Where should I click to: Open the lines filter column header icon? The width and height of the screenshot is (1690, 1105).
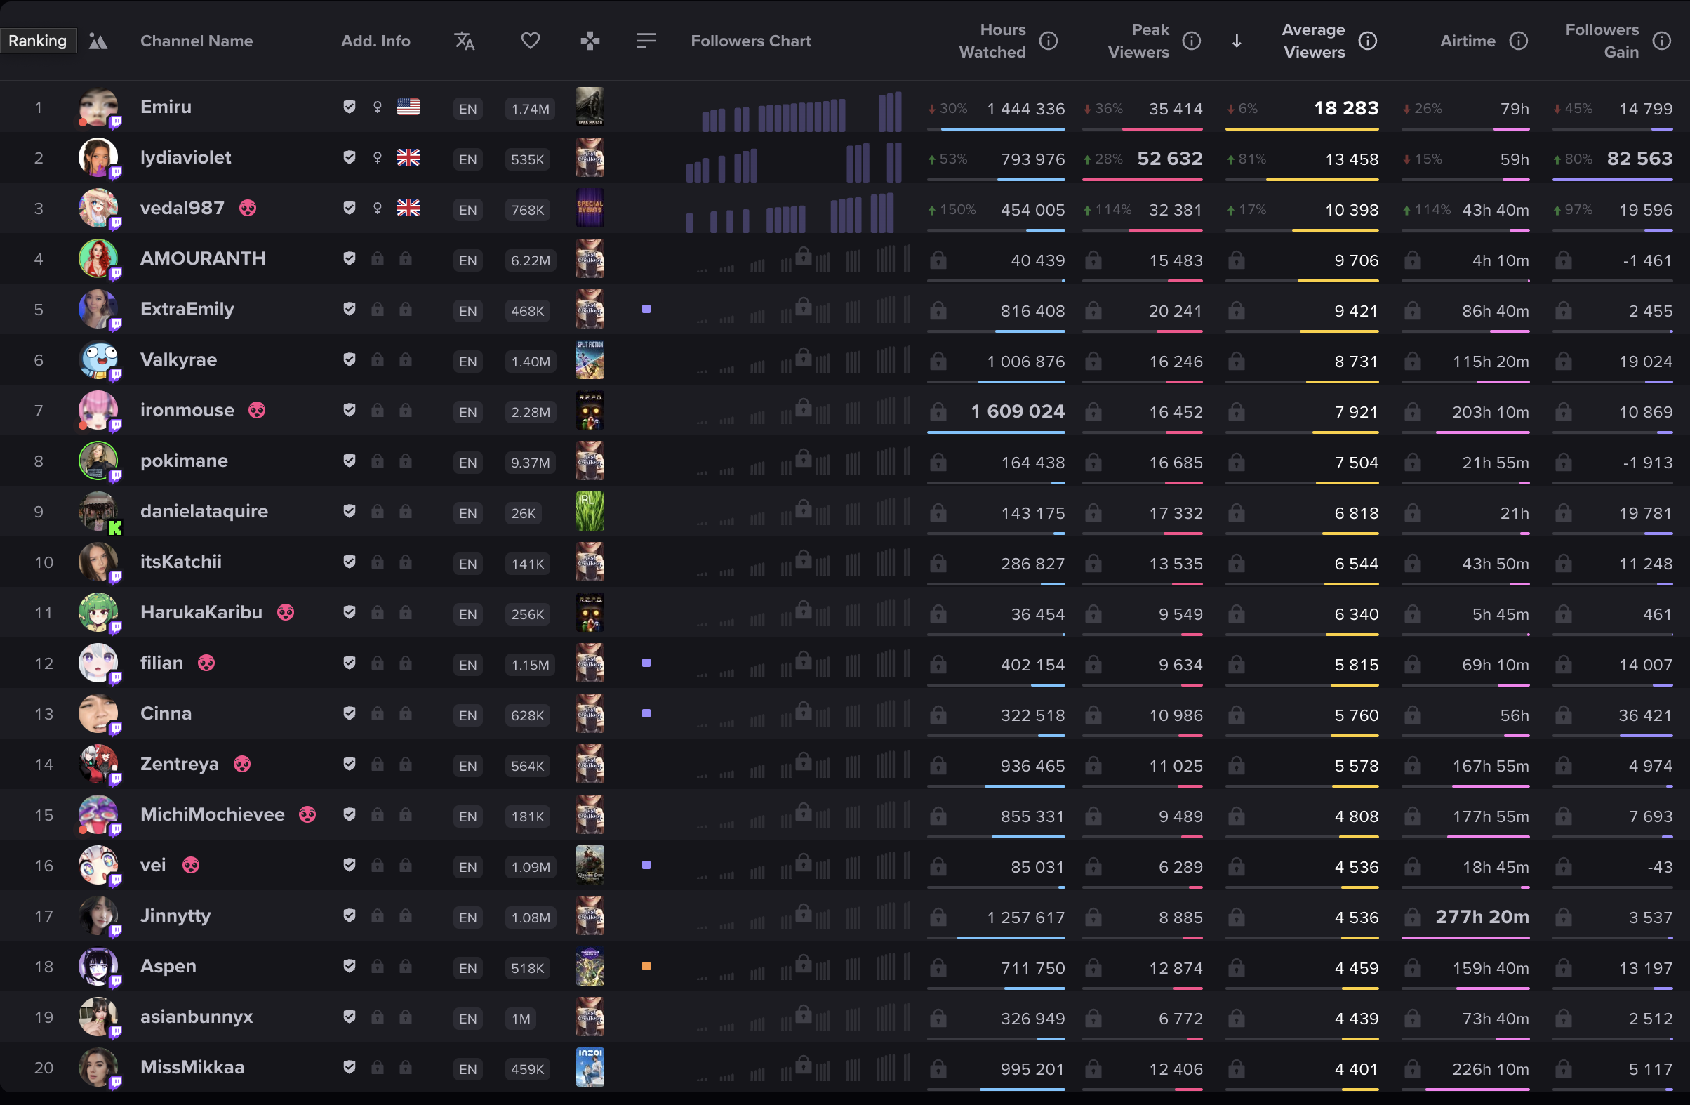pyautogui.click(x=646, y=41)
